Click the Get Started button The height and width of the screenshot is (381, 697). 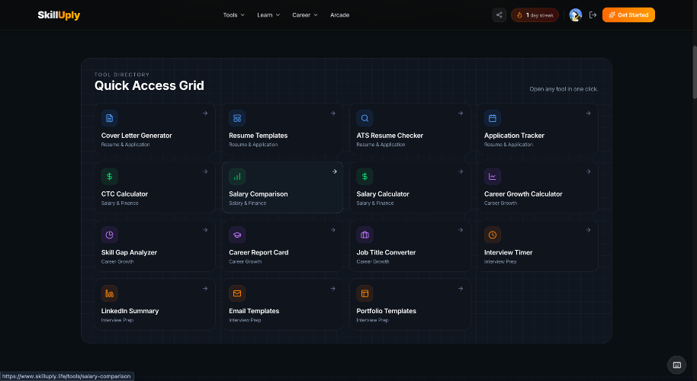pyautogui.click(x=628, y=14)
